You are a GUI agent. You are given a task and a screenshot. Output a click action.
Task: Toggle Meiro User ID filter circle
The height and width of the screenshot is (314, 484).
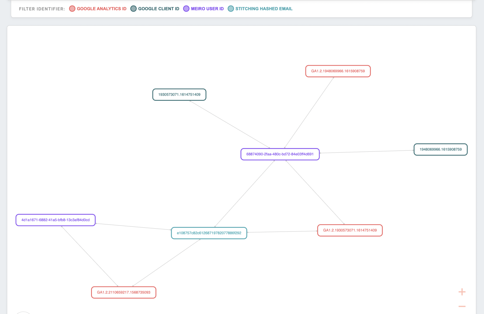(x=186, y=9)
